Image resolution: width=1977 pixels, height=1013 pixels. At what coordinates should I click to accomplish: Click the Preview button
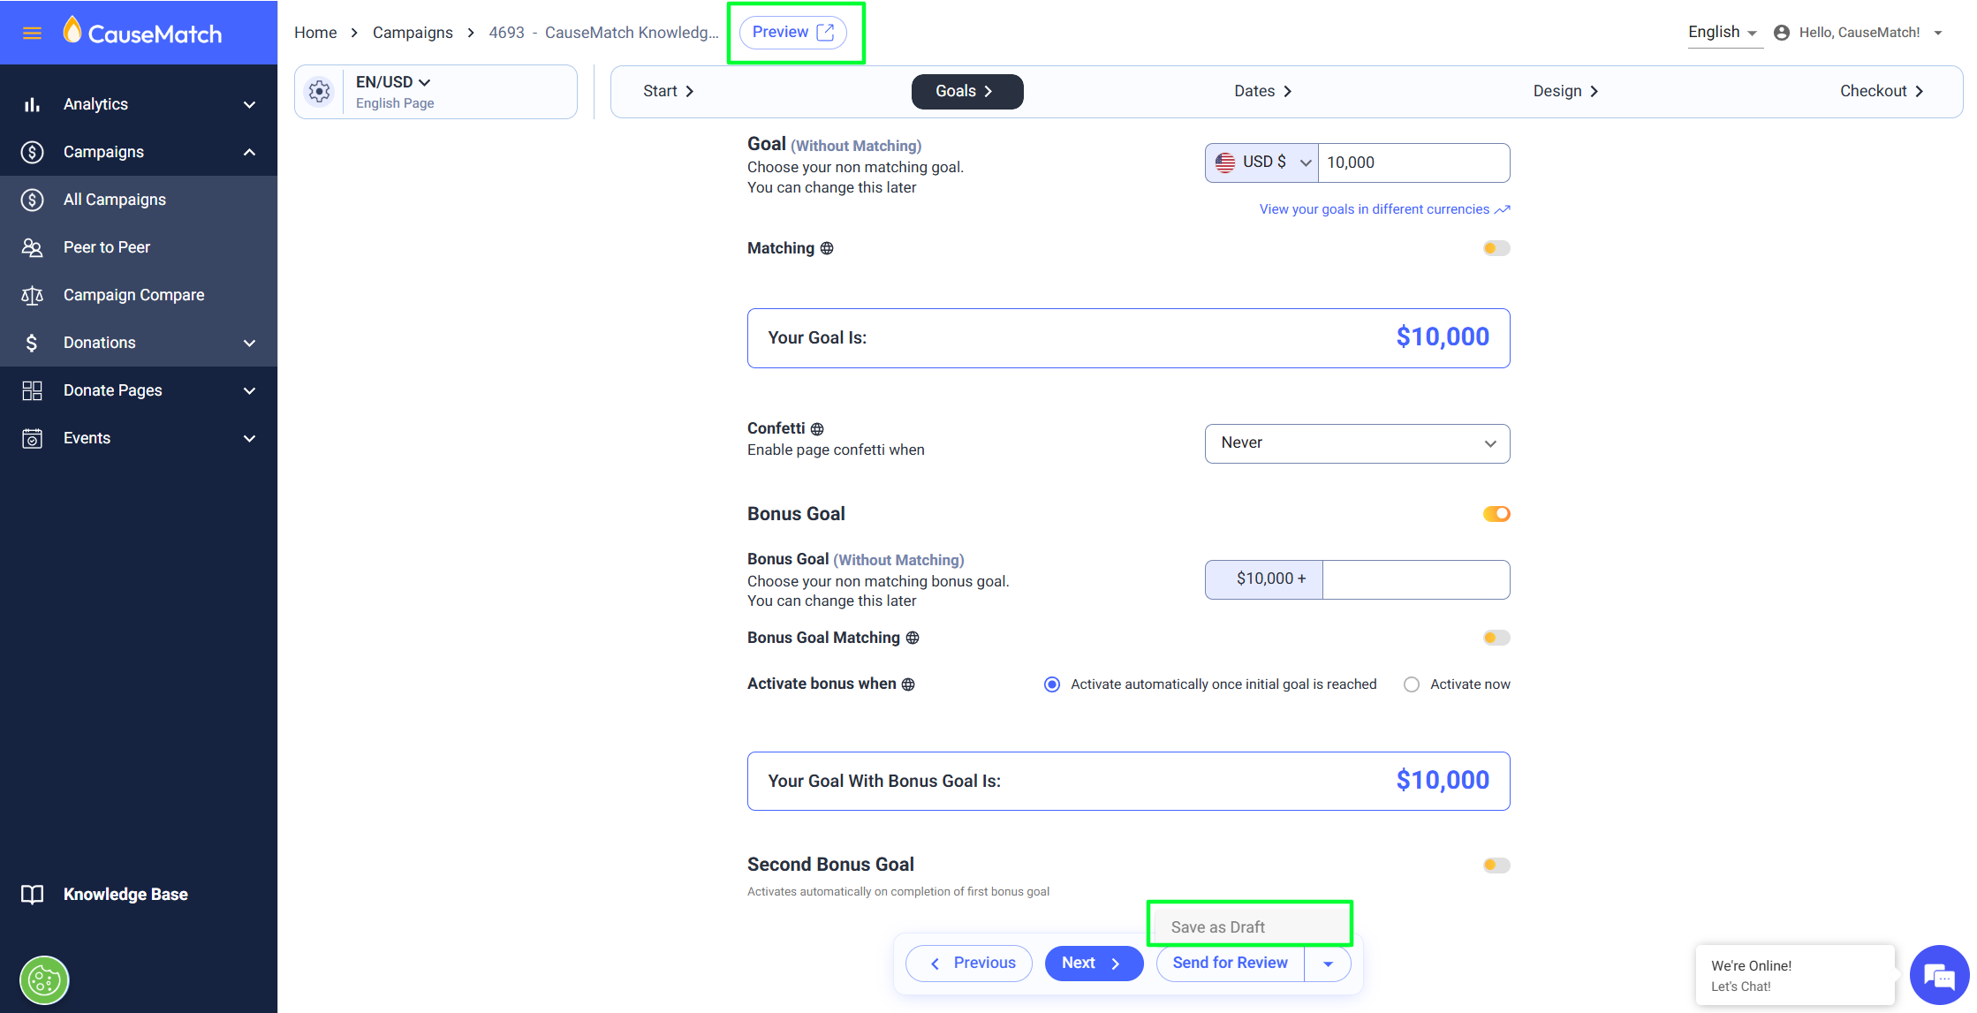[792, 33]
